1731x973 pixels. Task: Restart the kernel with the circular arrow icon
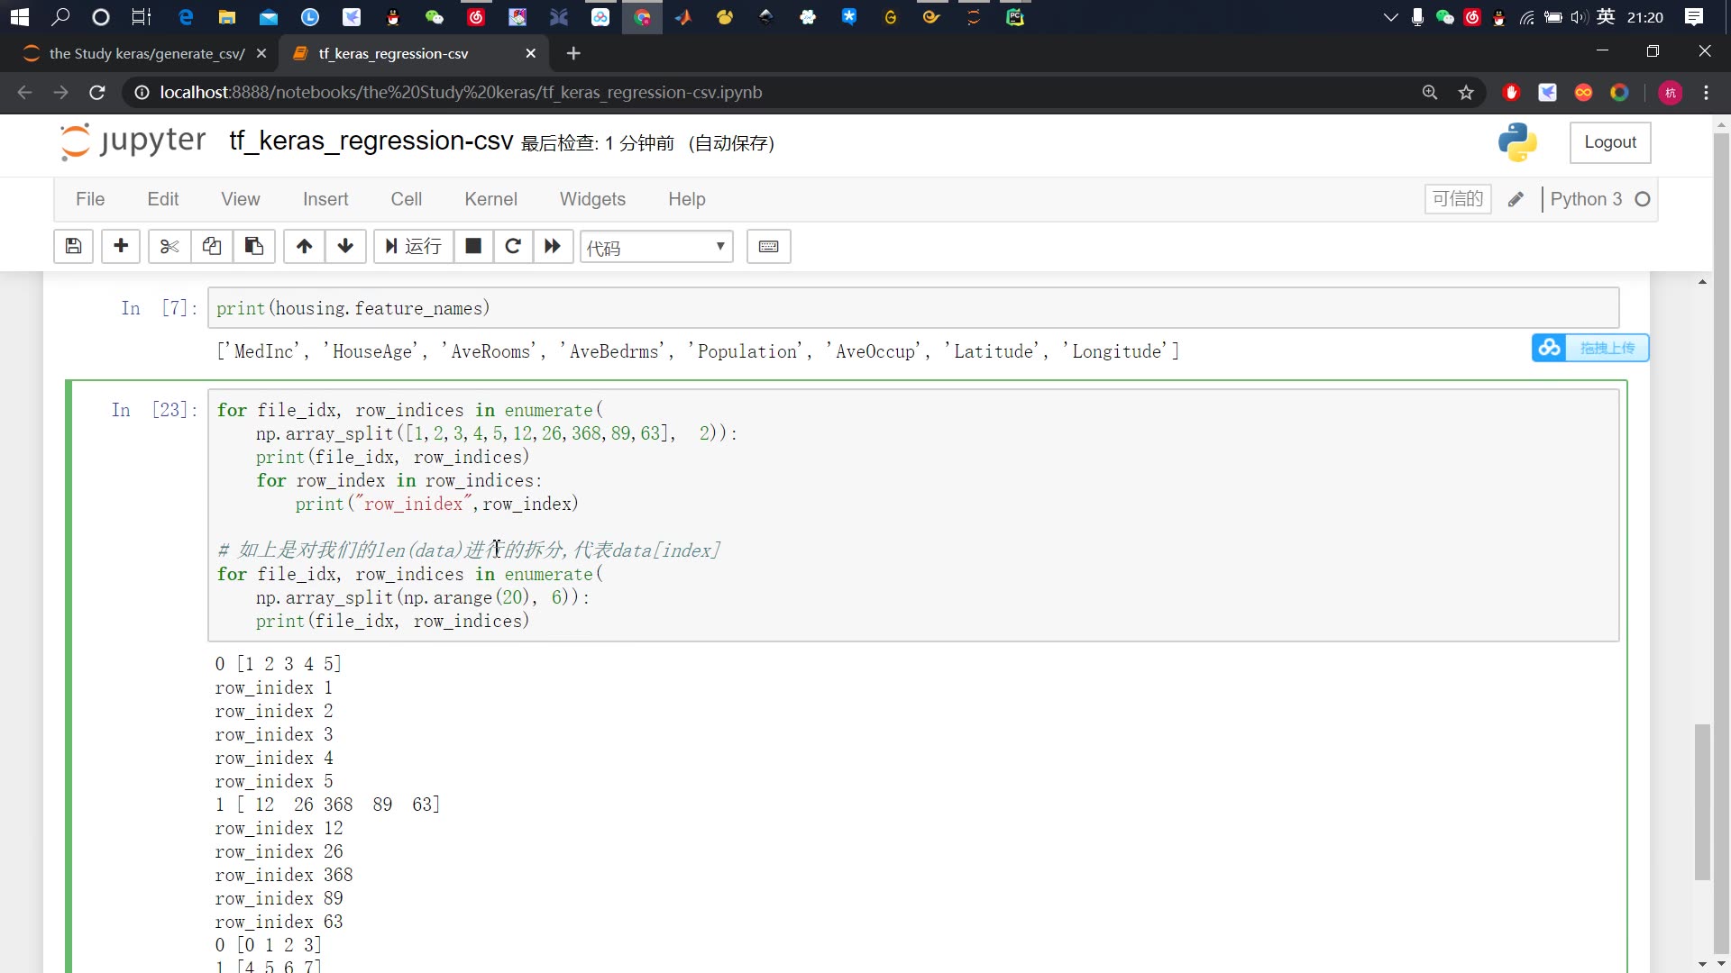click(513, 247)
